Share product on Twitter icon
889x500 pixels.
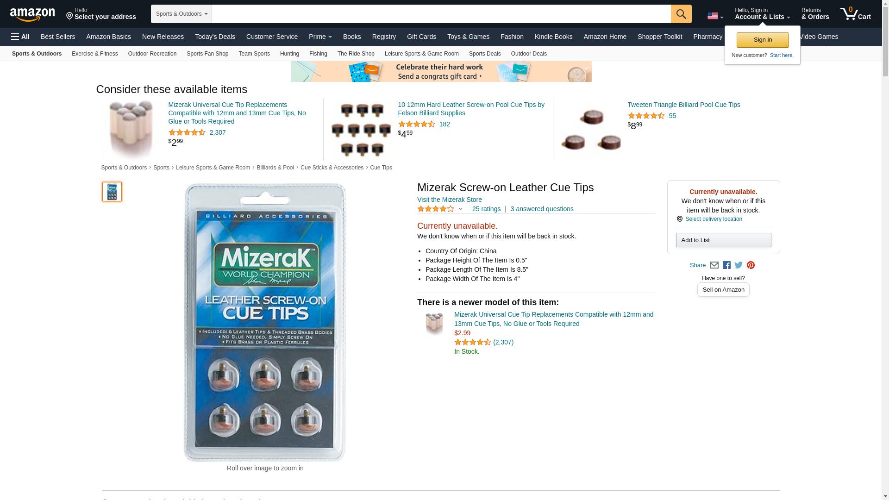pyautogui.click(x=739, y=265)
